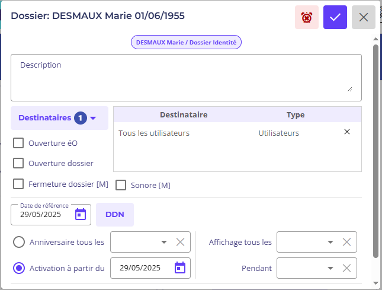This screenshot has width=382, height=290.
Task: Open the Pendant dropdown arrow
Action: (x=330, y=268)
